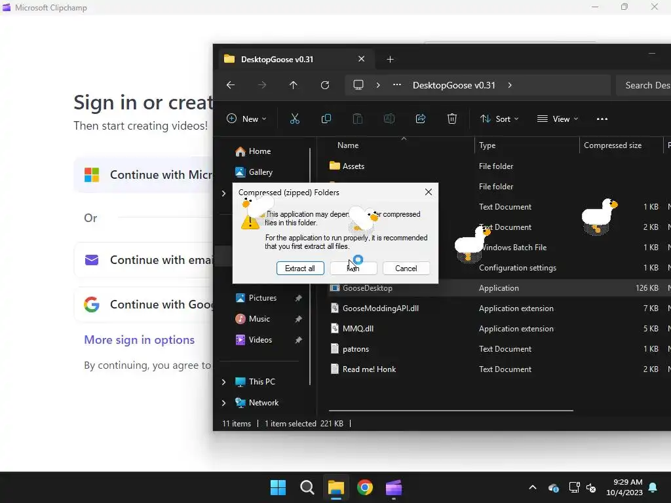671x503 pixels.
Task: Open Pictures in the navigation pane
Action: click(x=256, y=298)
